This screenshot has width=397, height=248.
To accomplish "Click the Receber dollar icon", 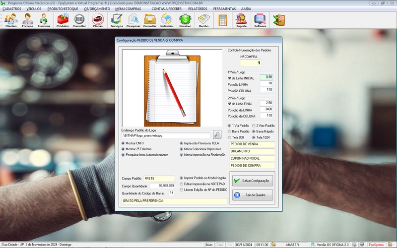I will (185, 20).
